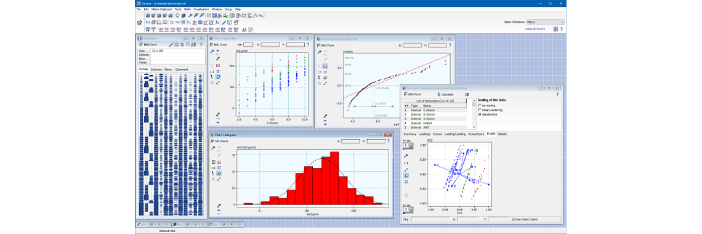Click the pin settings icon in Histogram window
This screenshot has width=702, height=234.
[x=212, y=148]
